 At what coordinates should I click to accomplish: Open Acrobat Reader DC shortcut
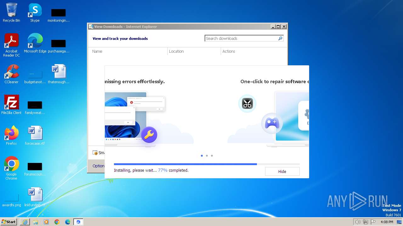pyautogui.click(x=11, y=45)
